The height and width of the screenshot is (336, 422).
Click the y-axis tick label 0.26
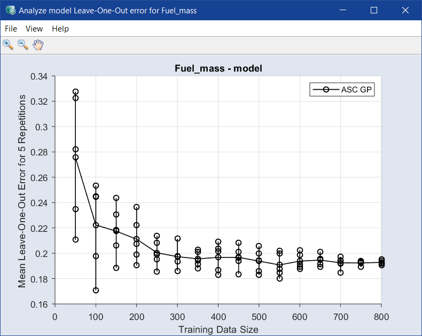click(39, 178)
